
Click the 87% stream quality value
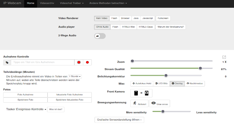(x=224, y=69)
